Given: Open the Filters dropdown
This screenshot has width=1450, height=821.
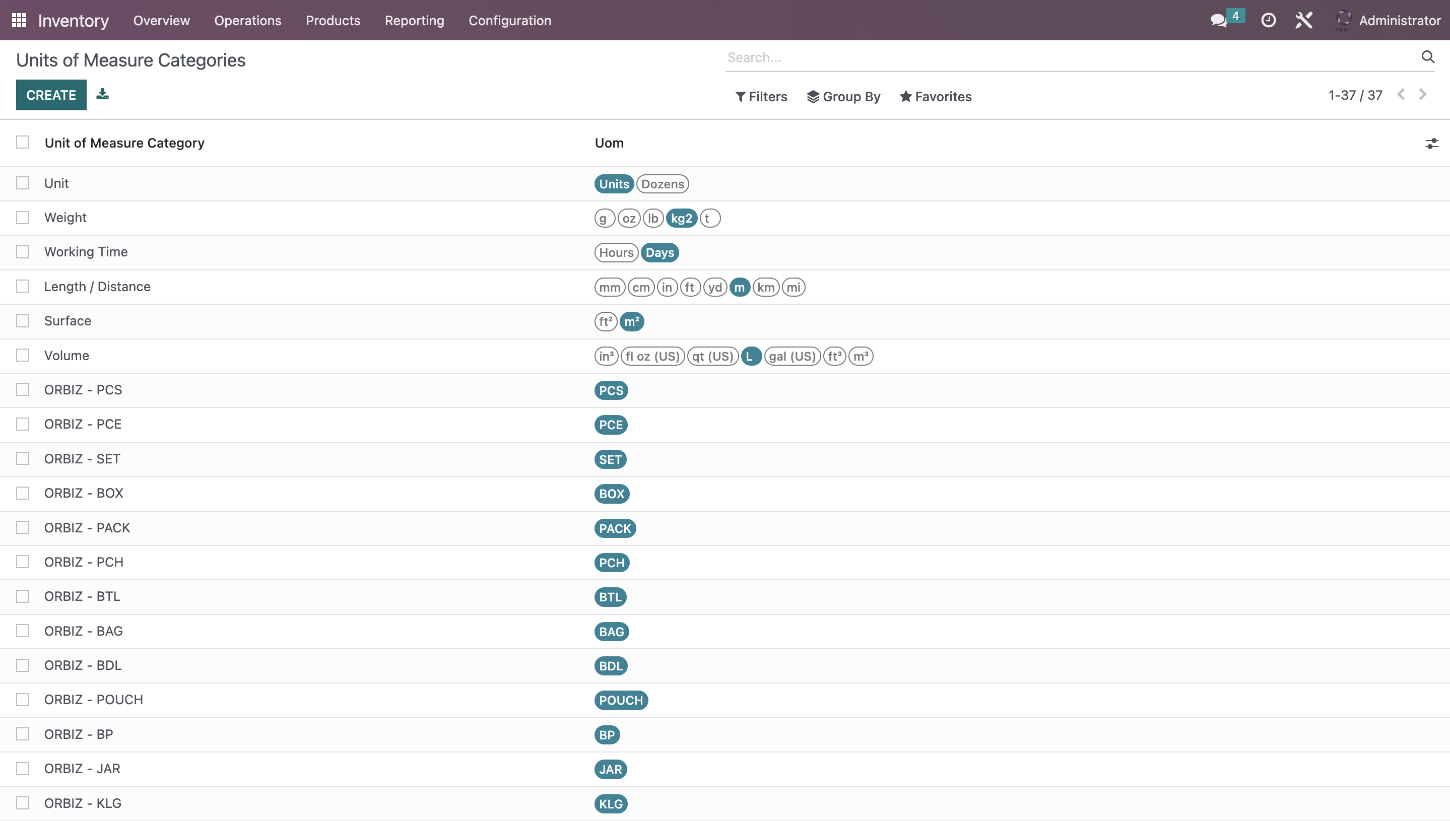Looking at the screenshot, I should click(x=760, y=97).
